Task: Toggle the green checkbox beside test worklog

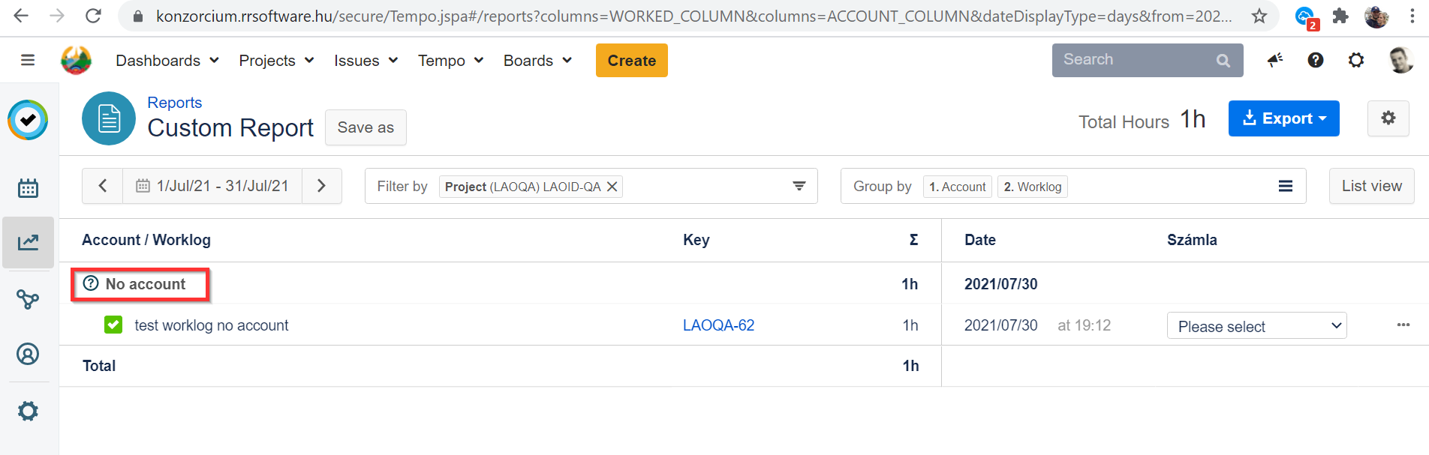Action: (113, 325)
